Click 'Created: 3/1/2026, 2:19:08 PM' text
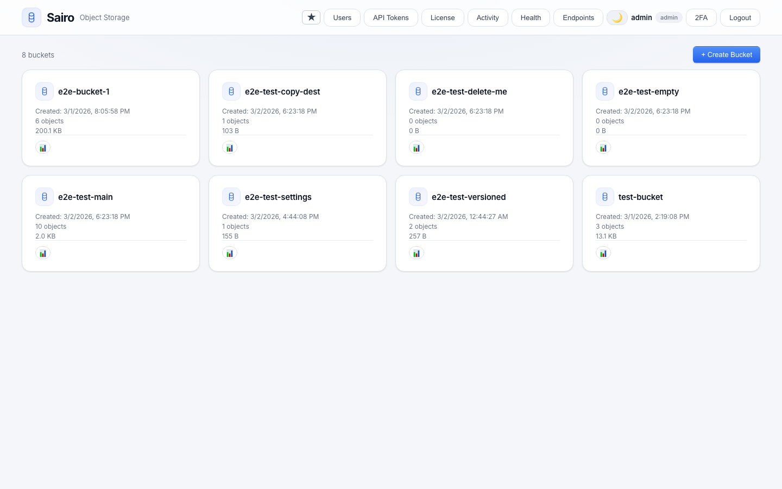This screenshot has height=489, width=782. (x=642, y=217)
